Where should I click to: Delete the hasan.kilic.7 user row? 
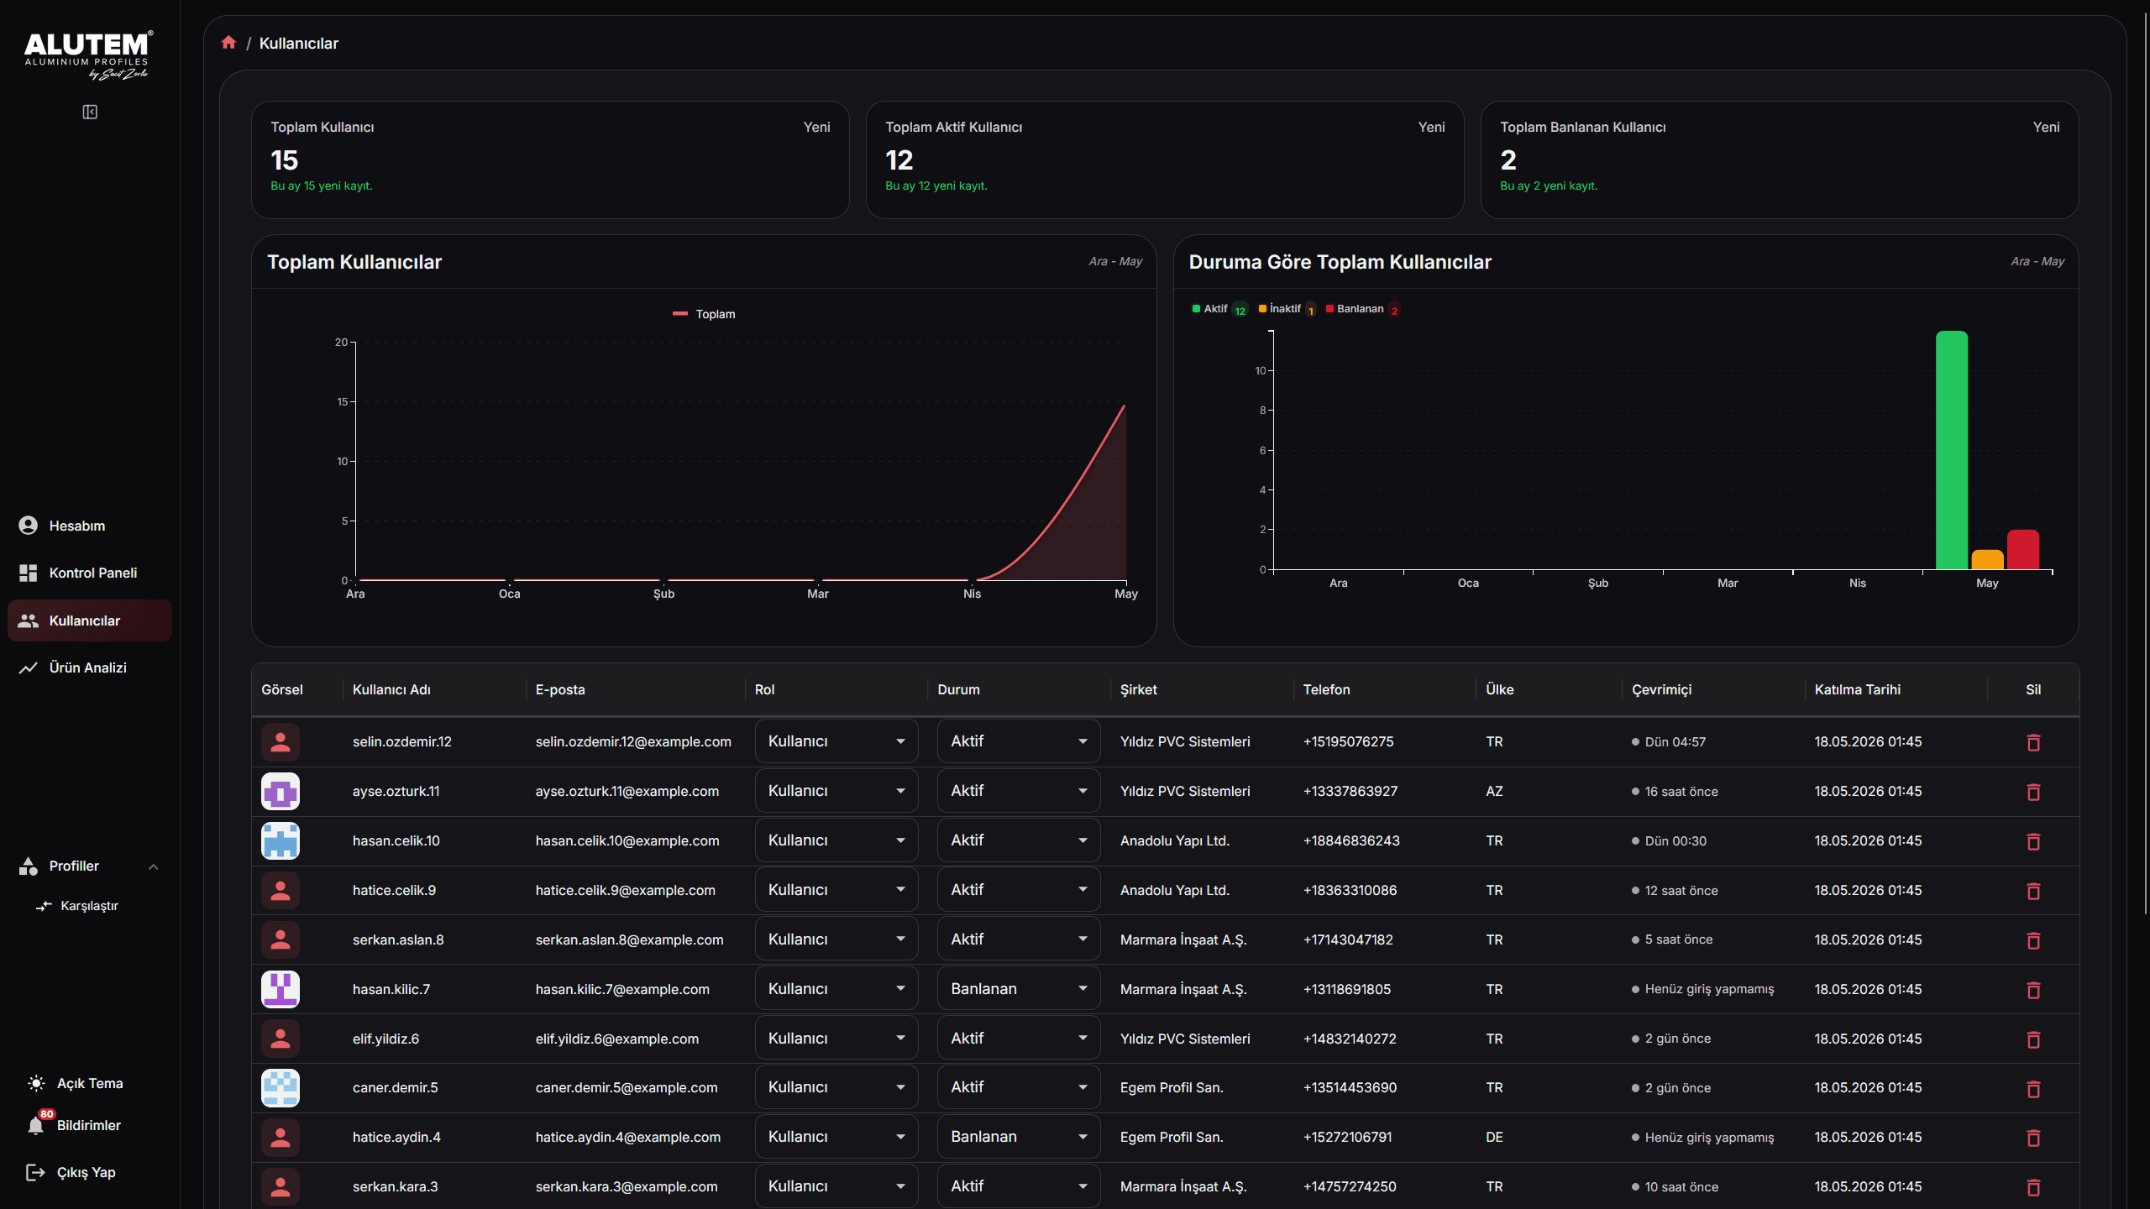point(2033,990)
